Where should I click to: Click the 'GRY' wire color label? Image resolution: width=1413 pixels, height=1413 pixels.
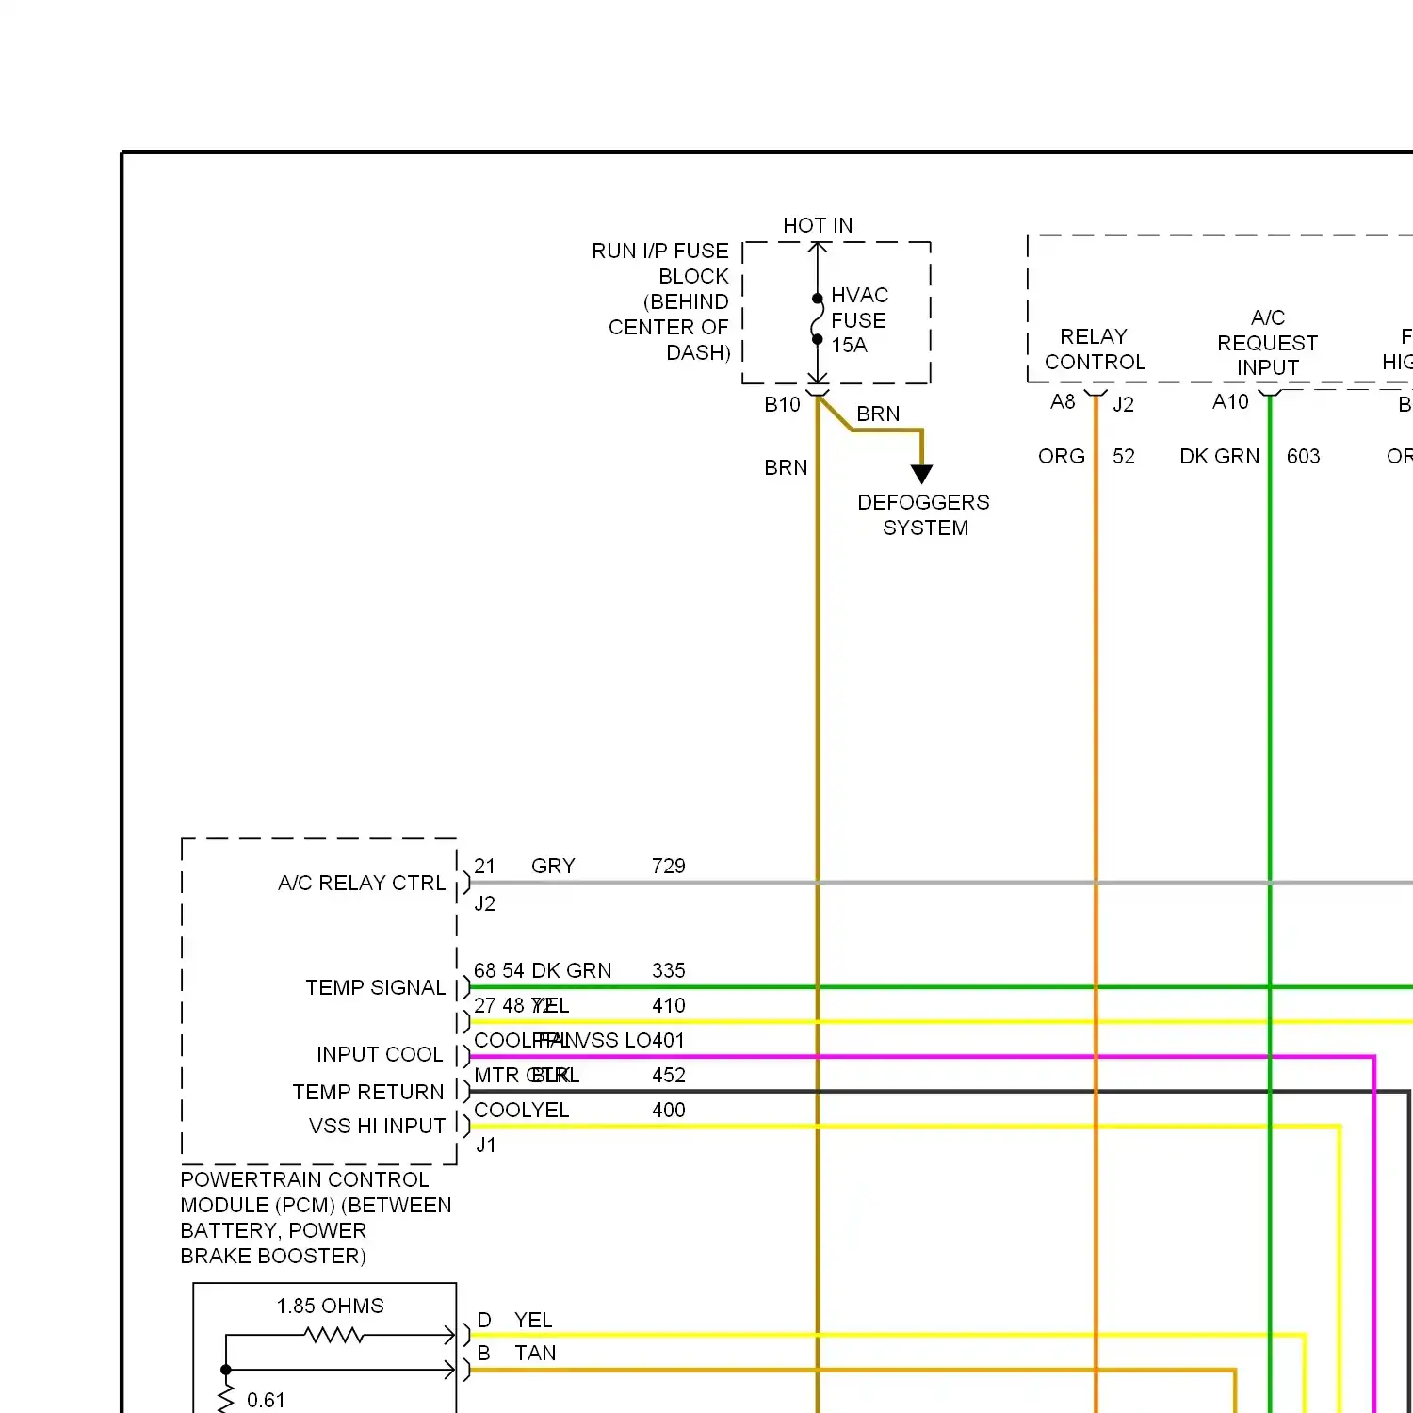tap(553, 866)
